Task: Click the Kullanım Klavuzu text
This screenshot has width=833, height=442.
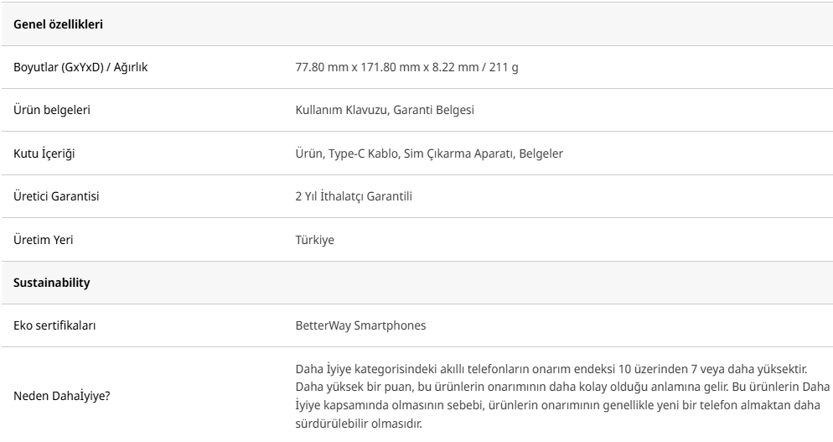Action: (x=329, y=110)
